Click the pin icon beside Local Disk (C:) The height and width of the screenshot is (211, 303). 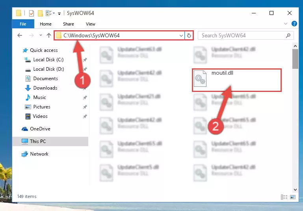coord(85,60)
